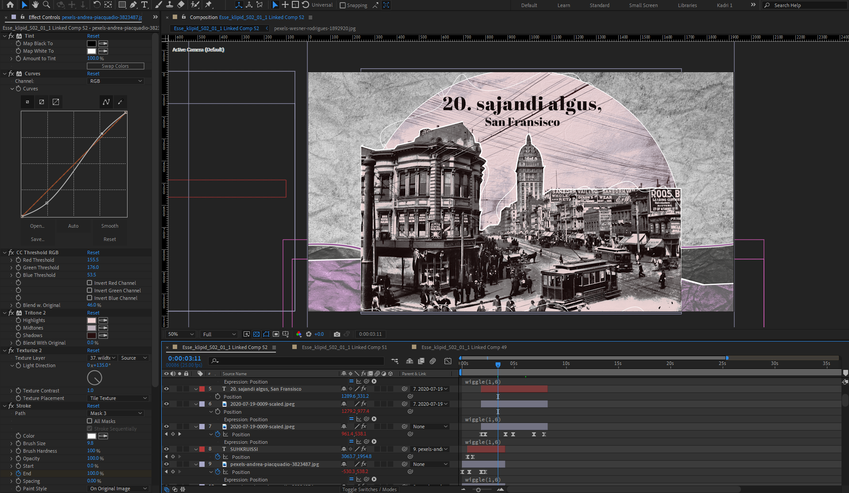
Task: Hide the SUHKRUISSI layer
Action: 167,449
